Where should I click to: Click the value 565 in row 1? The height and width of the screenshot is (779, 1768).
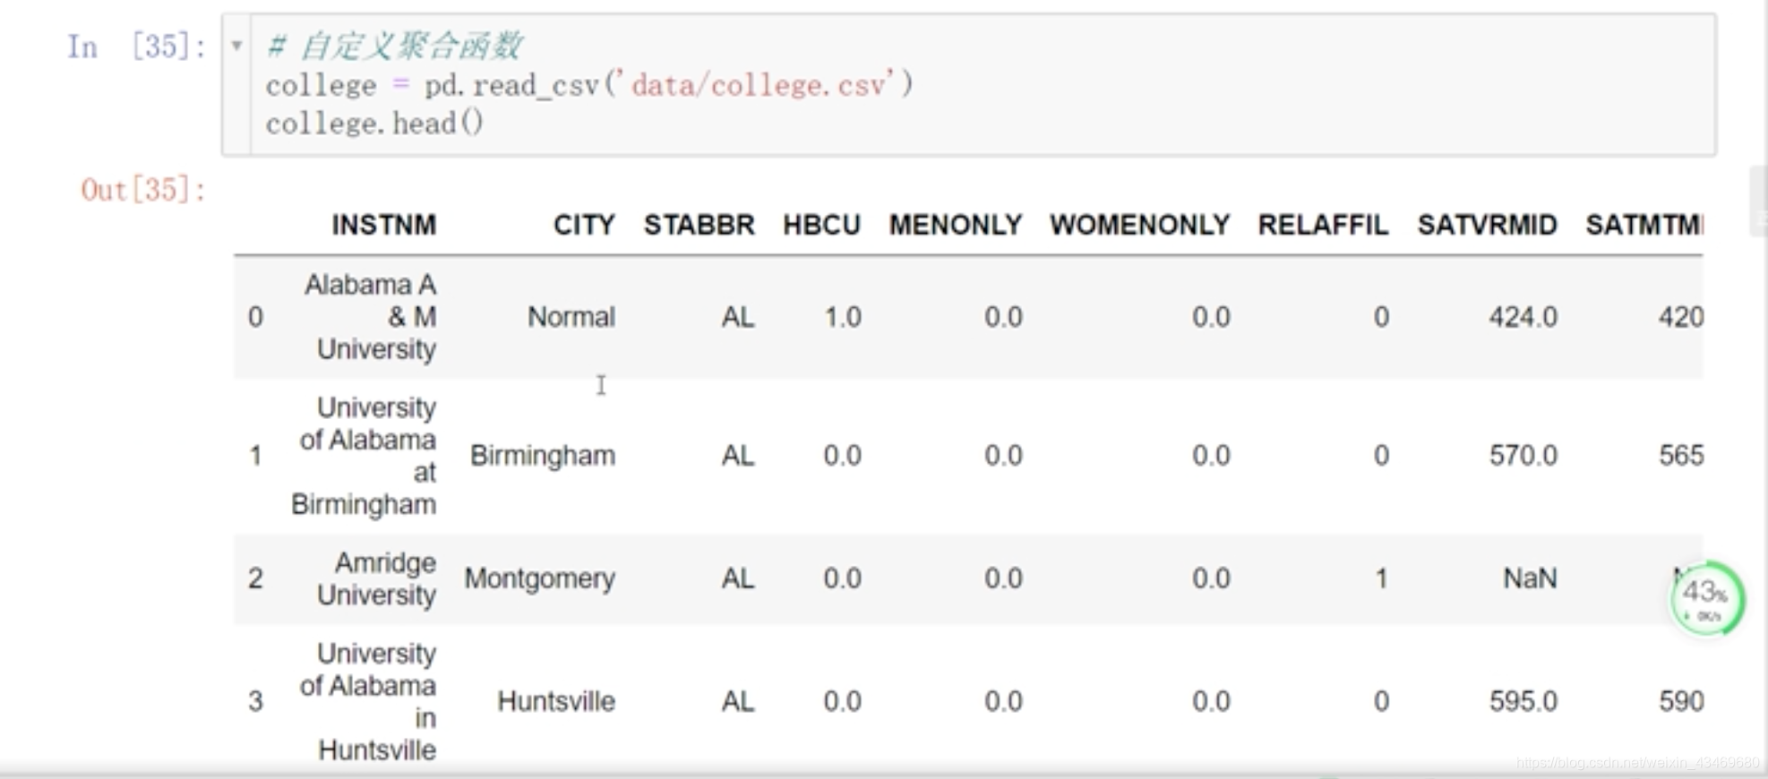point(1680,456)
